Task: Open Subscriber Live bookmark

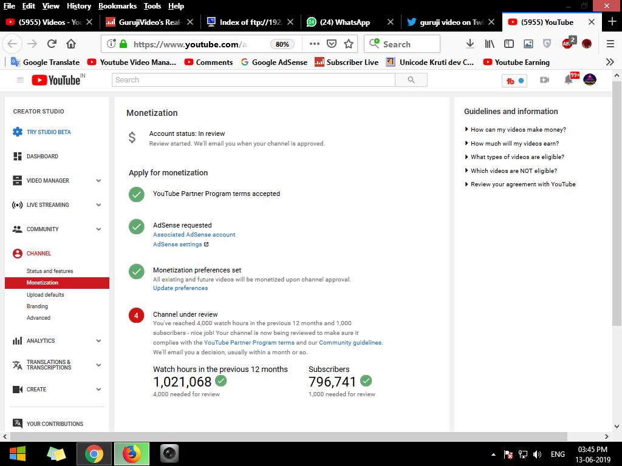Action: coord(346,62)
